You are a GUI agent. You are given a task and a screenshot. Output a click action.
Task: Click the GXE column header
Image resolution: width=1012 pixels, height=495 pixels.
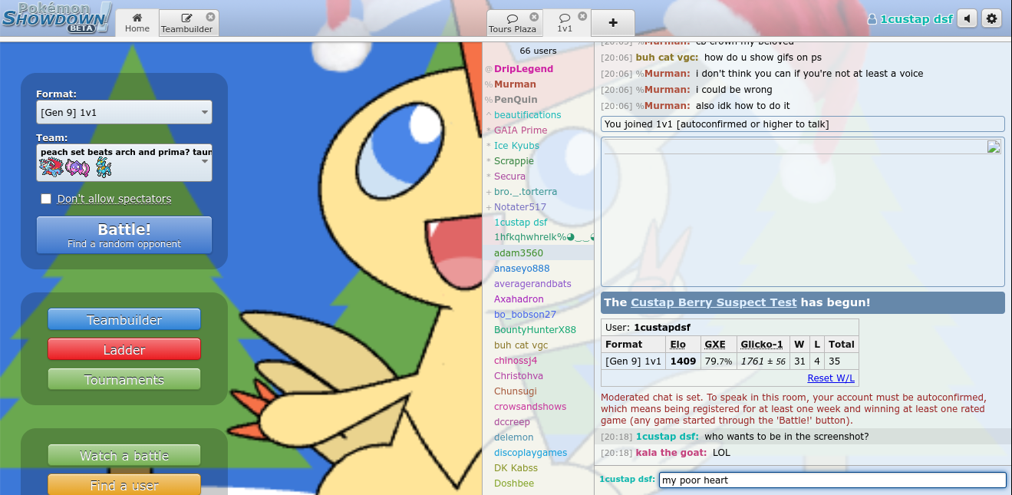715,345
